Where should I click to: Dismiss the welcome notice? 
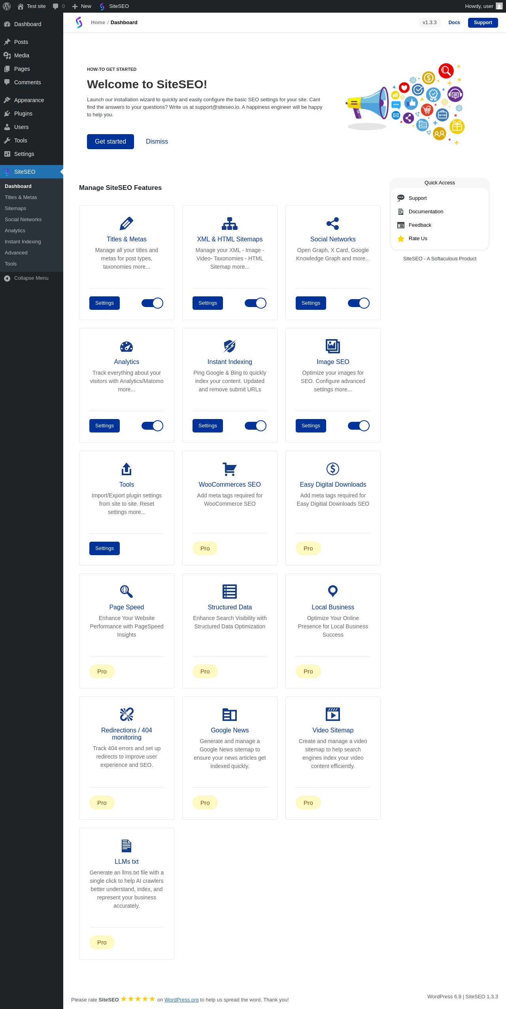click(157, 142)
